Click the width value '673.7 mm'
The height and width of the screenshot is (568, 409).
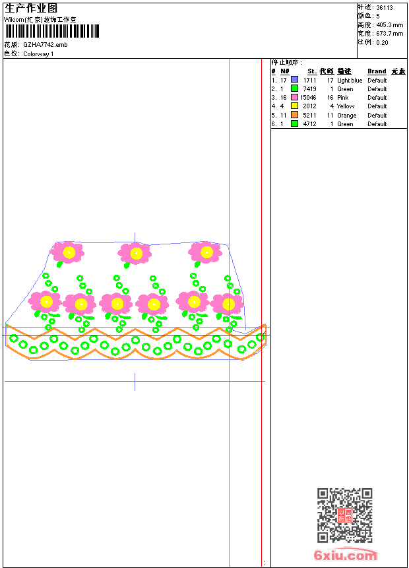tap(390, 34)
